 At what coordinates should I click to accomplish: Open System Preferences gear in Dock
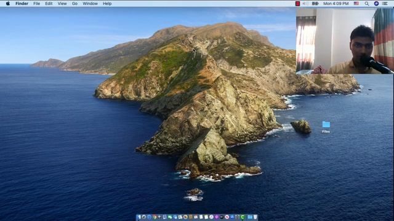pos(237,217)
